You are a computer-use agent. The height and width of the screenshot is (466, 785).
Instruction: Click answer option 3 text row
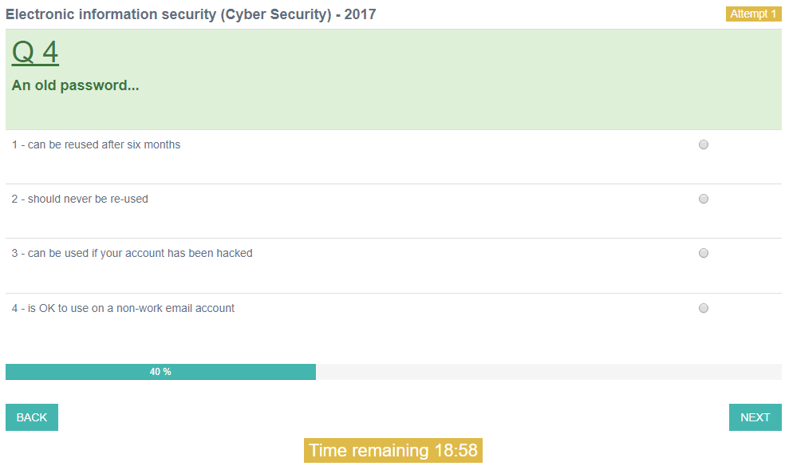click(132, 253)
